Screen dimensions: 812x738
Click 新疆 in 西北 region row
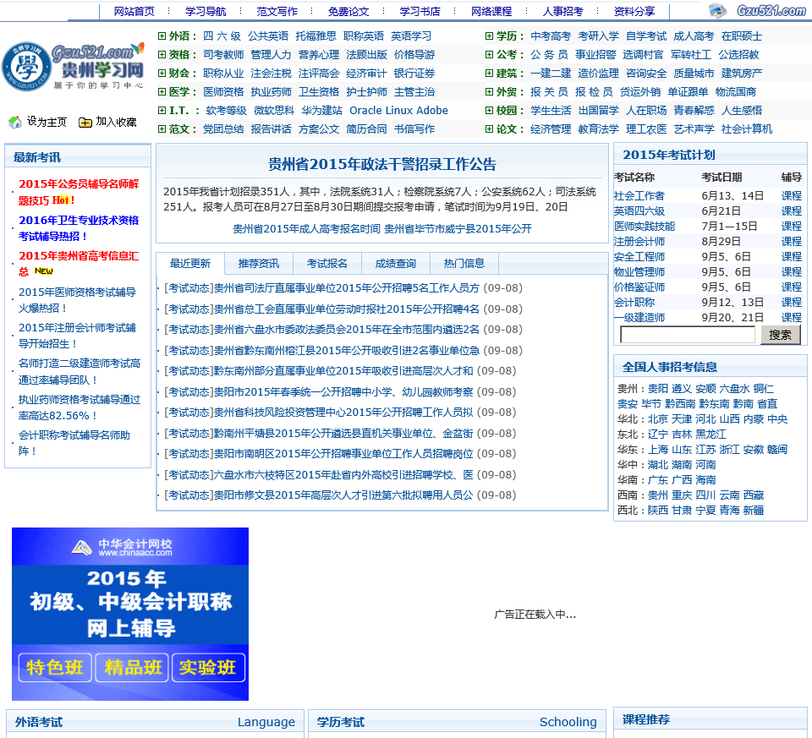point(754,511)
